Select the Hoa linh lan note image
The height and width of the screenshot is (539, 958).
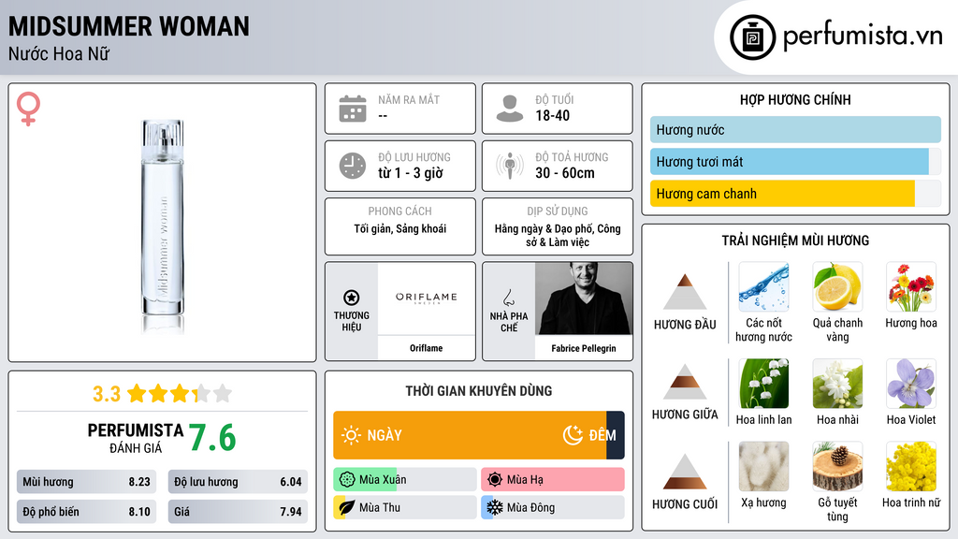763,383
